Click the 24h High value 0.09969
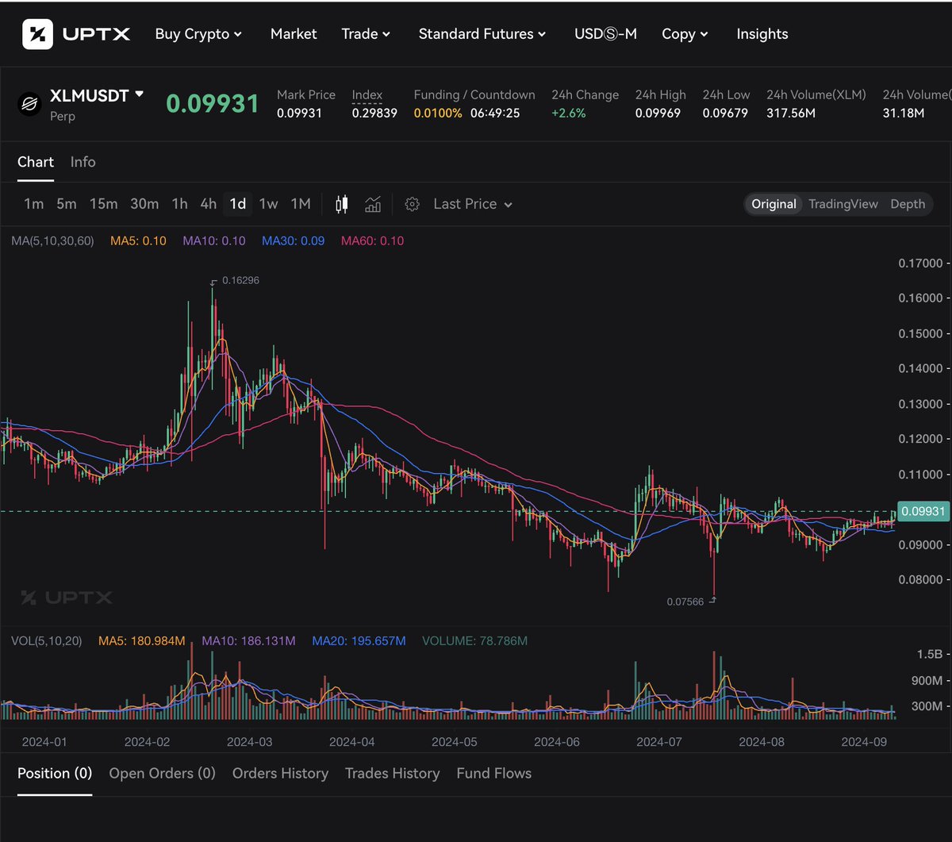 click(x=658, y=113)
